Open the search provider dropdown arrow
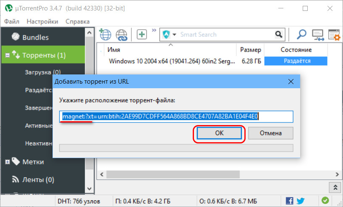343x207 pixels. 174,34
